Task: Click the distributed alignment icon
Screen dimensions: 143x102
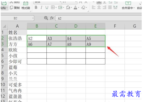Action: pyautogui.click(x=115, y=7)
